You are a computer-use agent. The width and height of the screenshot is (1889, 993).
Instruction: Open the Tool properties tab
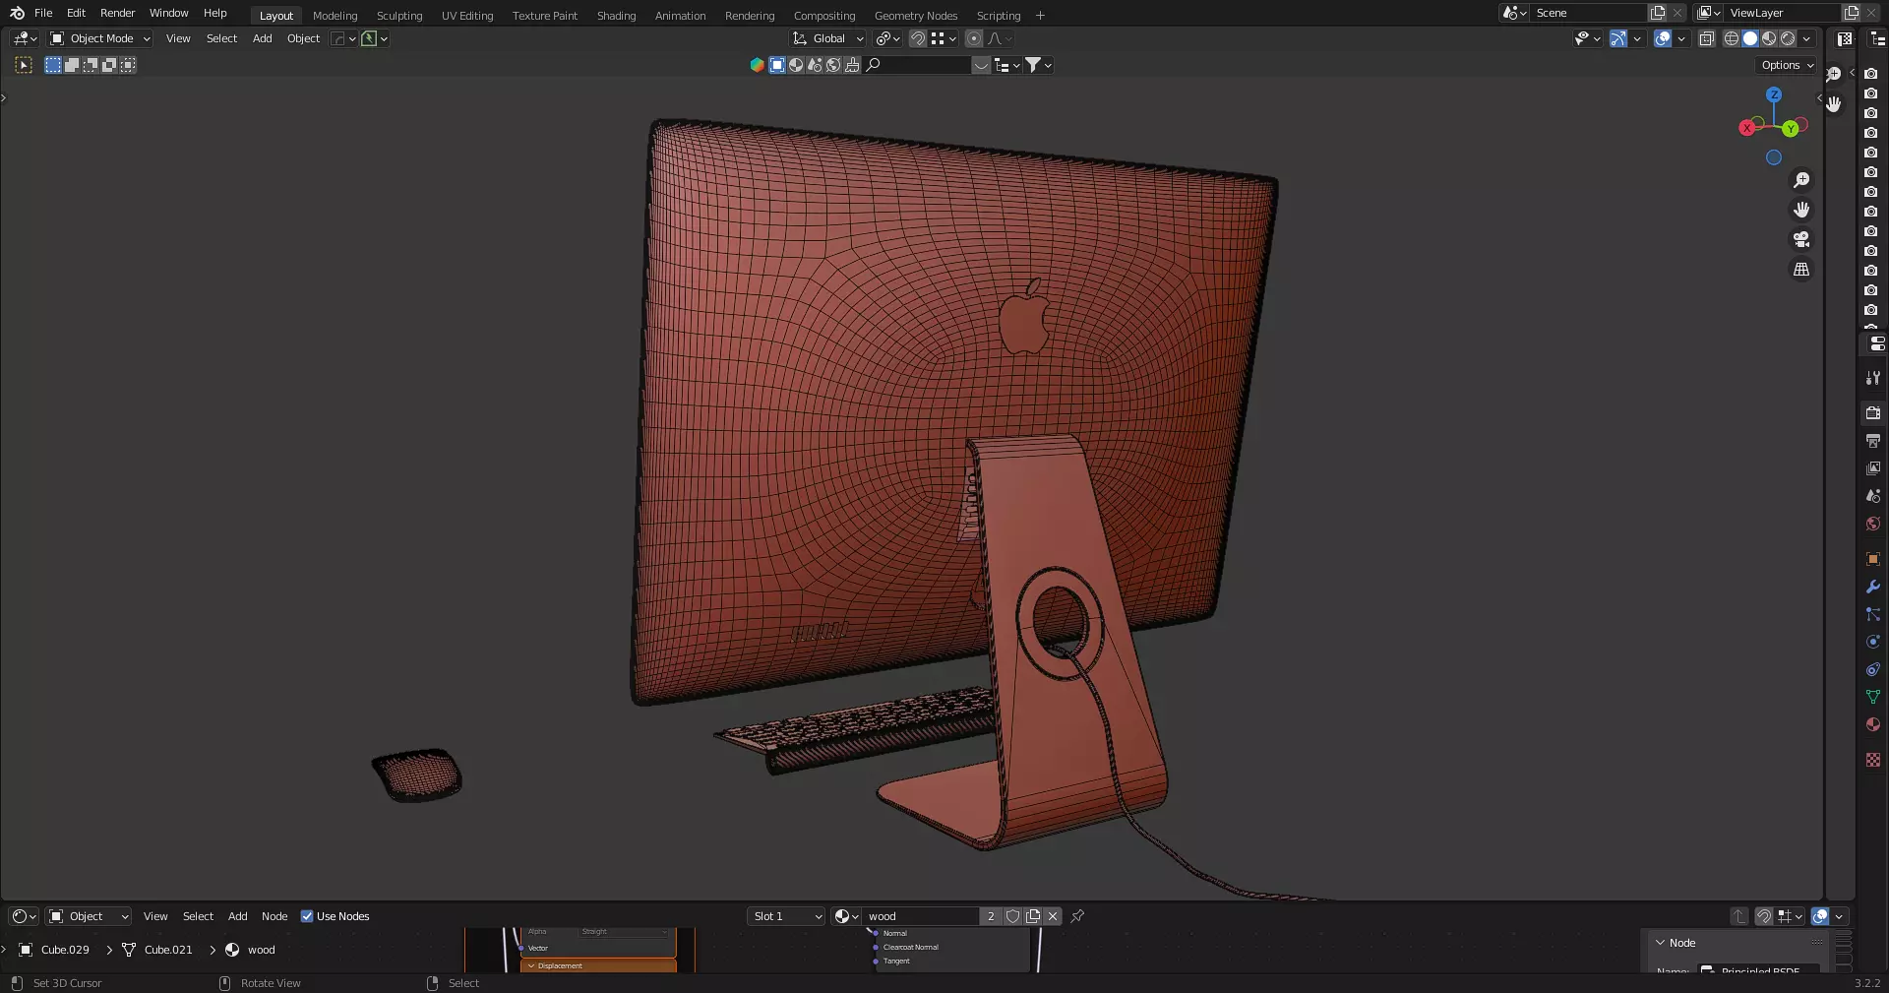coord(1873,378)
